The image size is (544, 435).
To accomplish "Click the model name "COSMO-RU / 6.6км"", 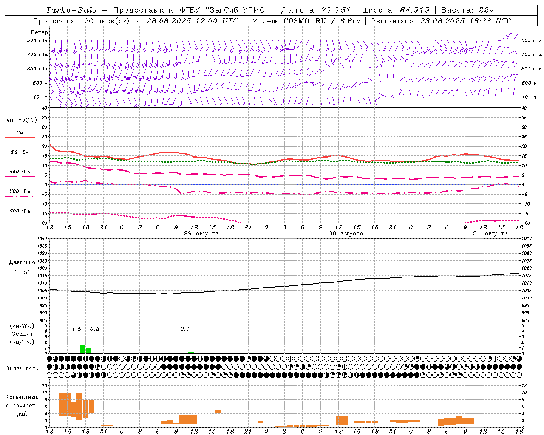I will click(x=322, y=21).
